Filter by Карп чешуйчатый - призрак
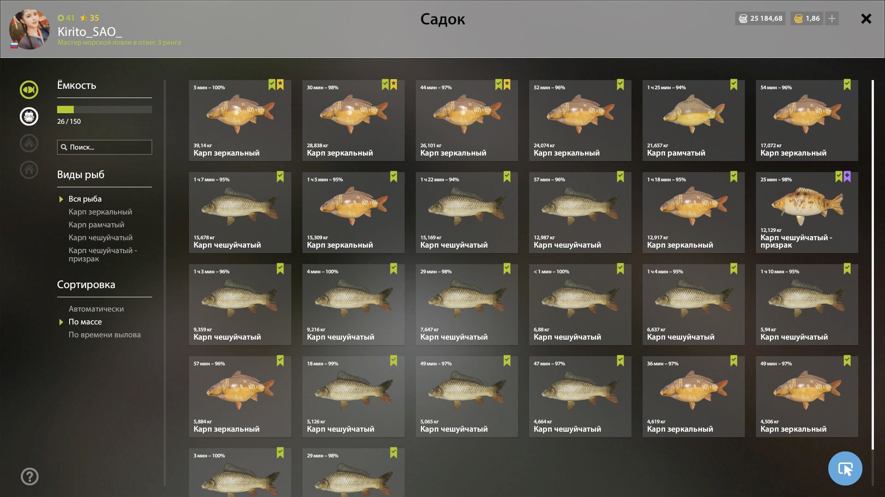This screenshot has width=885, height=497. pos(103,254)
